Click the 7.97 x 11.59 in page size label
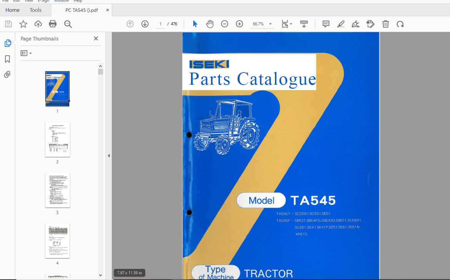Viewport: 450px width, 280px height. (130, 273)
